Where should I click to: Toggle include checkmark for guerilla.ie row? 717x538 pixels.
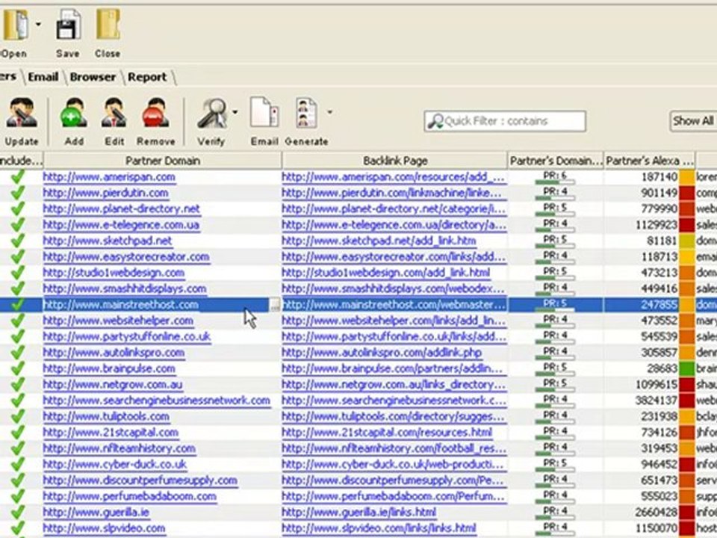click(x=18, y=513)
